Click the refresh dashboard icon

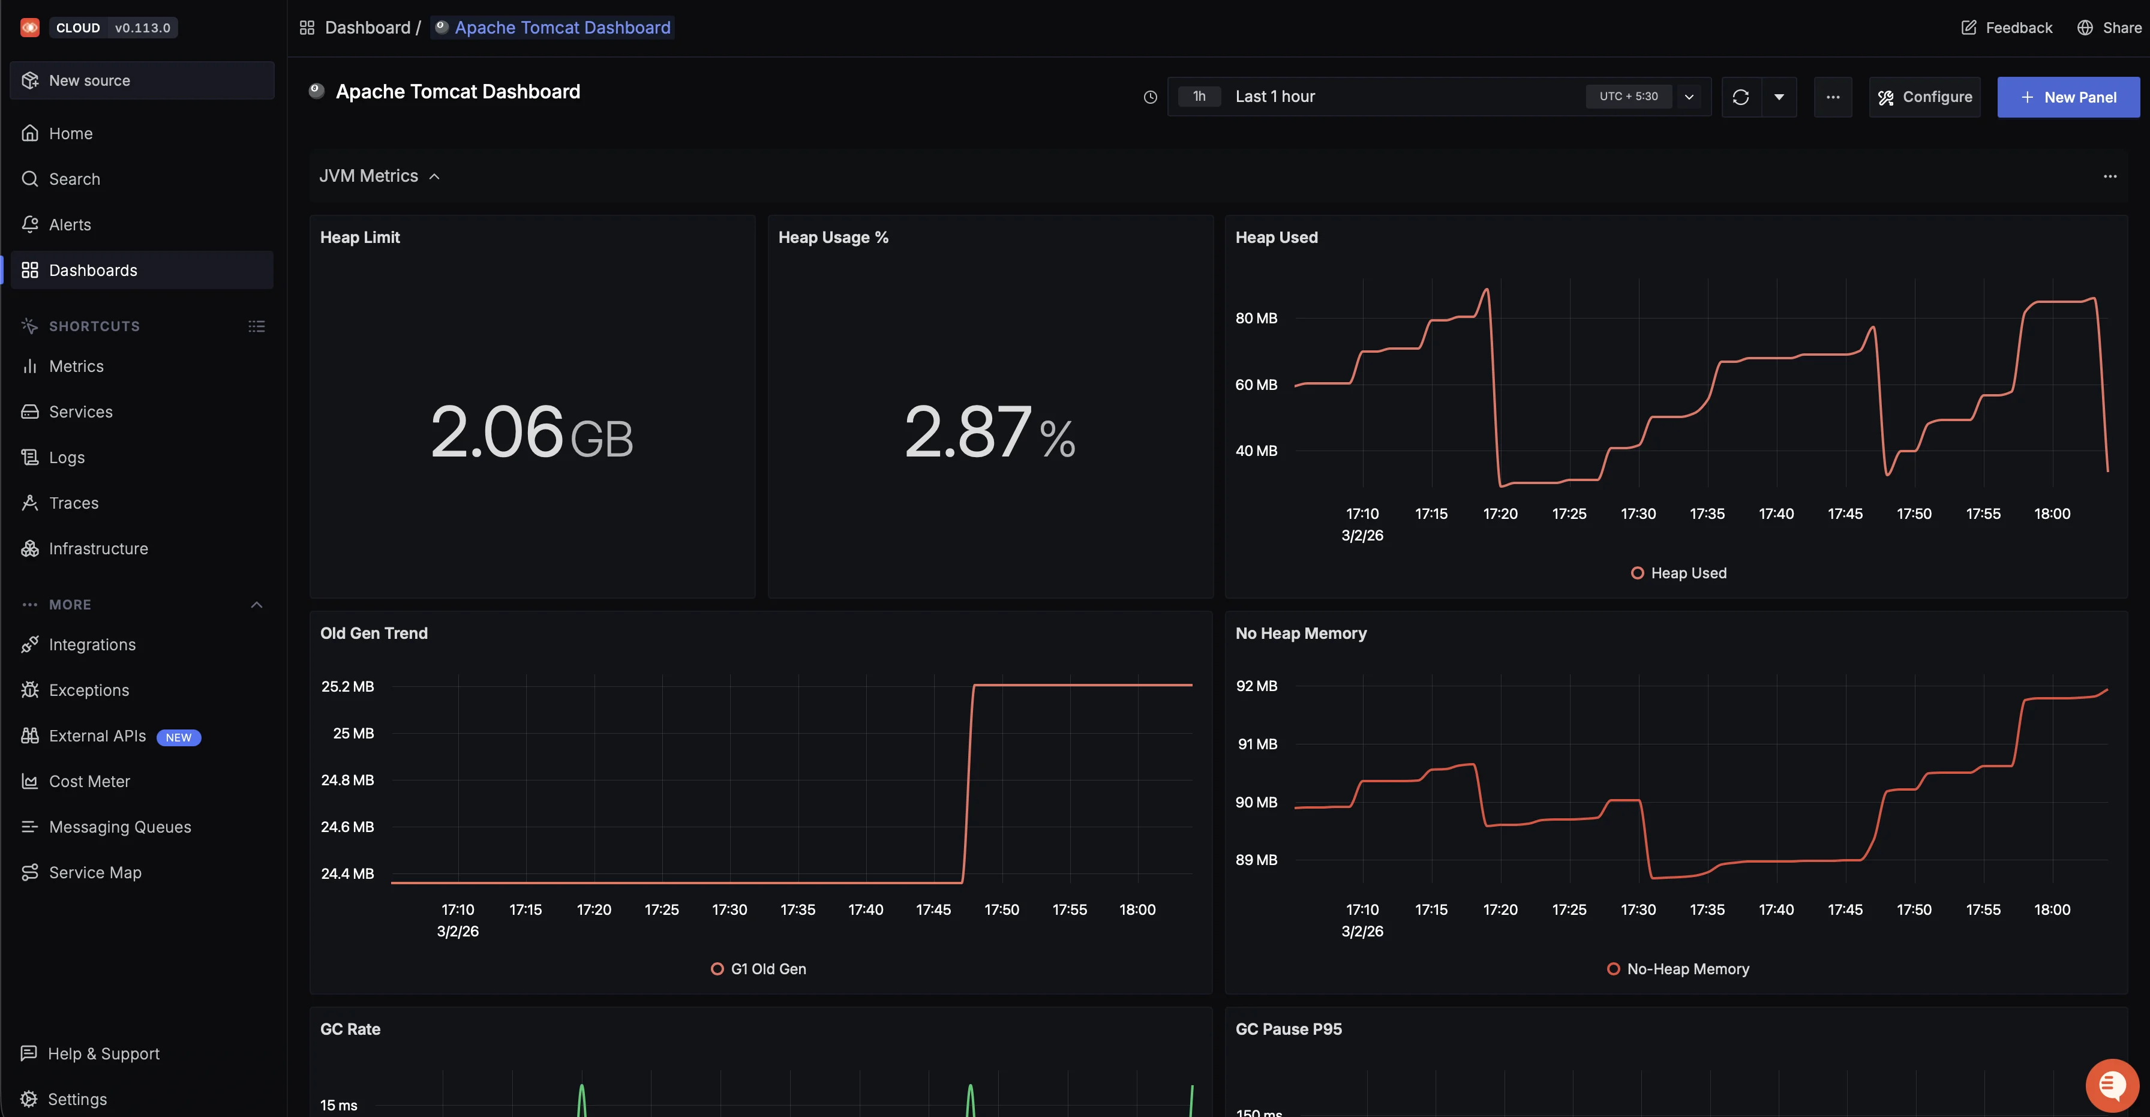pyautogui.click(x=1740, y=97)
